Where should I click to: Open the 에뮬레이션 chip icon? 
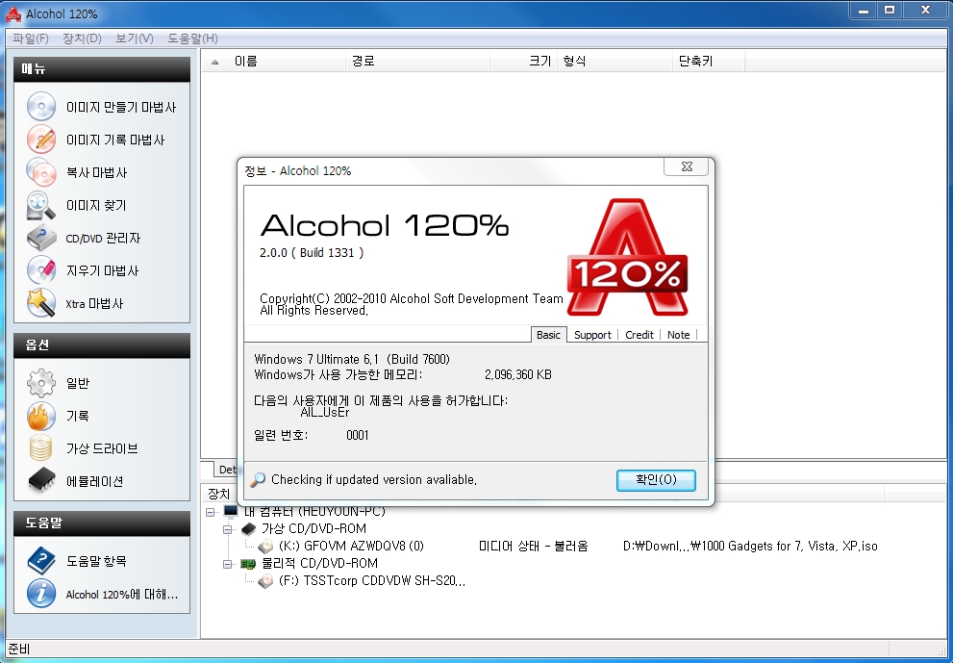click(40, 481)
